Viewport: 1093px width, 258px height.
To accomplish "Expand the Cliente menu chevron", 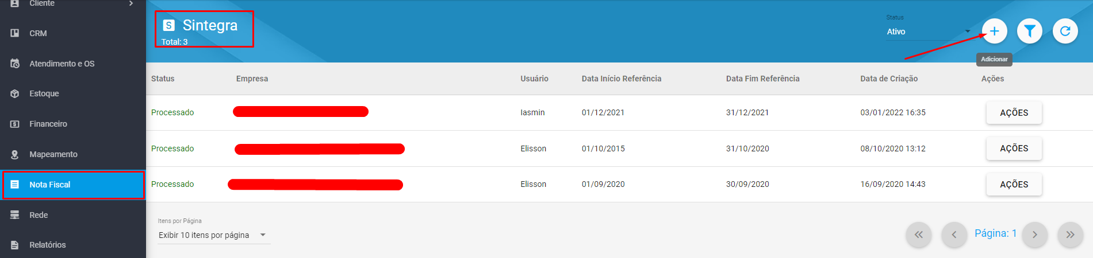I will click(x=131, y=3).
